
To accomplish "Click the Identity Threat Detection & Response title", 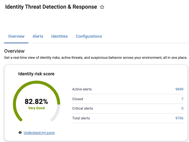I will [x=51, y=7].
